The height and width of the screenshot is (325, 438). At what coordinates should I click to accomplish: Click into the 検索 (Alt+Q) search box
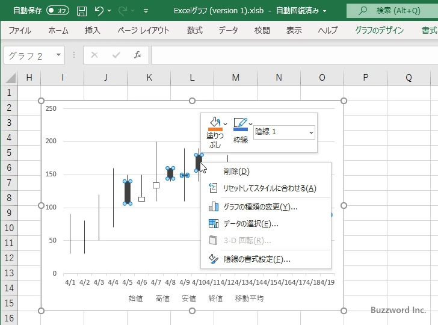pos(392,11)
